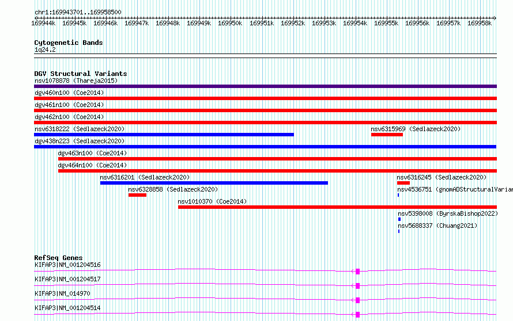
Task: Click the KIFAP3|NM_014970 exon box
Action: click(x=357, y=300)
